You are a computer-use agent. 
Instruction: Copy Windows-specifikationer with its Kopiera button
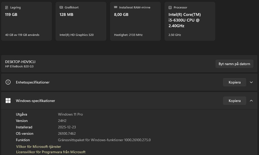point(234,101)
